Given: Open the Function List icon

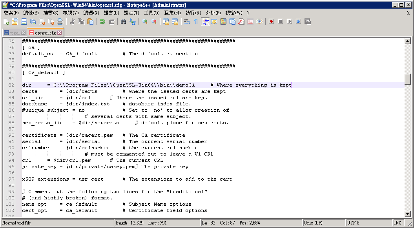Looking at the screenshot, I should point(241,22).
